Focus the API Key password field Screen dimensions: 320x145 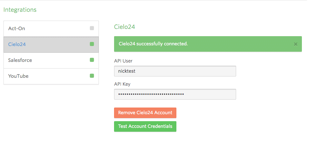[175, 94]
